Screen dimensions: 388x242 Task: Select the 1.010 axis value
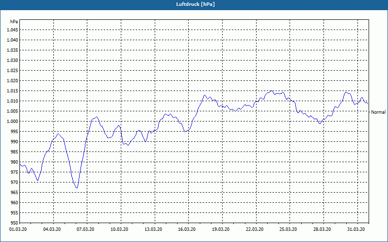click(x=13, y=101)
